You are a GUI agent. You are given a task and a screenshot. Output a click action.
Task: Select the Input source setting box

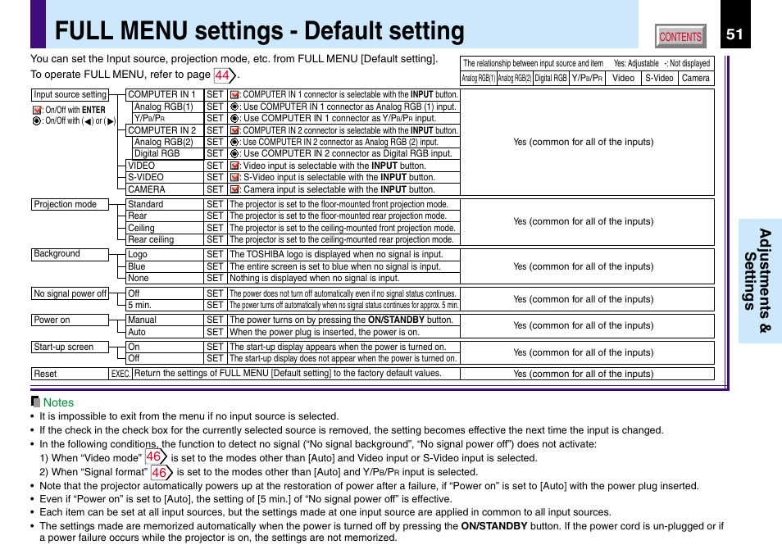point(70,95)
